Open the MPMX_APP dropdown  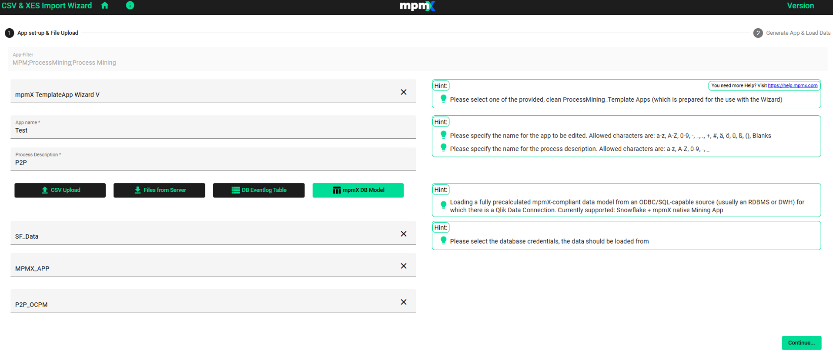click(x=213, y=265)
